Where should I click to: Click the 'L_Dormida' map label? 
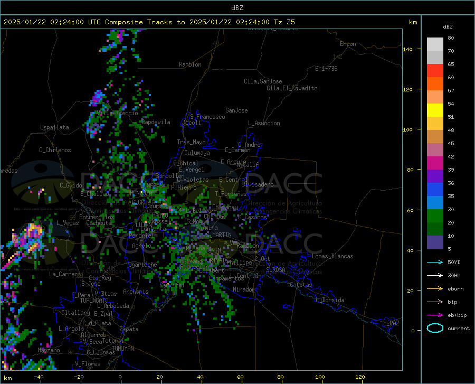[329, 300]
